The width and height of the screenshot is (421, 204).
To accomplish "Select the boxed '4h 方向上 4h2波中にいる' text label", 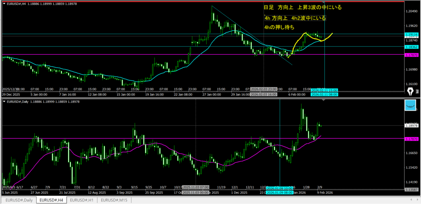I will click(x=295, y=18).
